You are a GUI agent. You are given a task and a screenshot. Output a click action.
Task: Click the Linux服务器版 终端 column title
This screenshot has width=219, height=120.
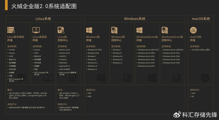(x=16, y=38)
